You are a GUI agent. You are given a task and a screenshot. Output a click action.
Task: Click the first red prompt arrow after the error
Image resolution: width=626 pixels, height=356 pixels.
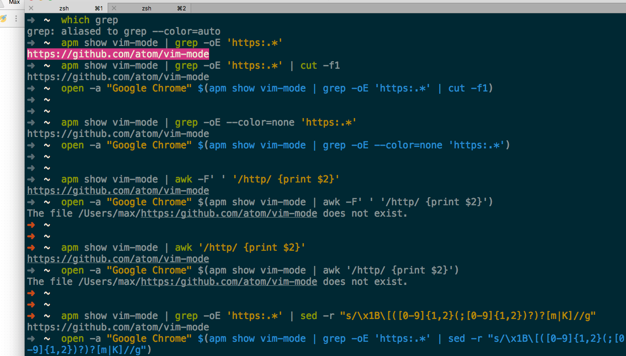(31, 225)
